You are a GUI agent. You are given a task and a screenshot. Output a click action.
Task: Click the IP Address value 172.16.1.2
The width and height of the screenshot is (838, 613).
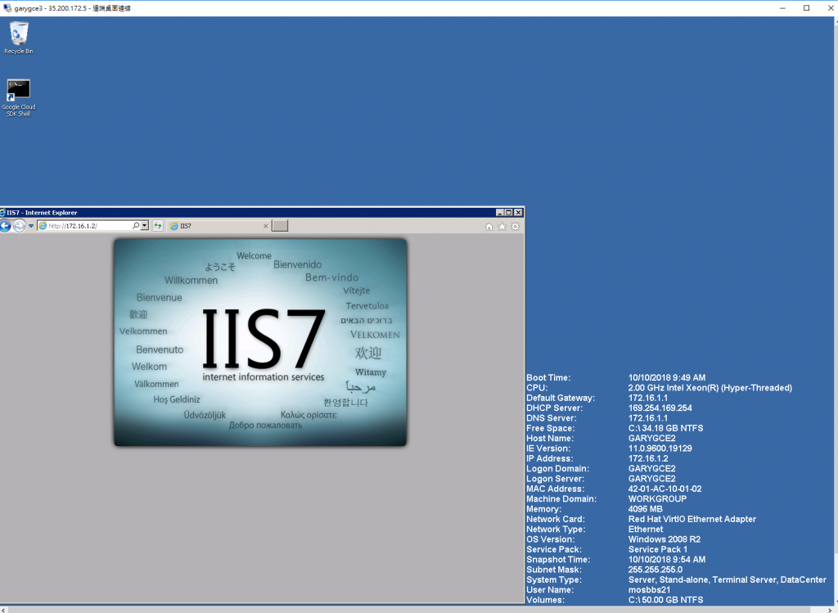(x=648, y=458)
